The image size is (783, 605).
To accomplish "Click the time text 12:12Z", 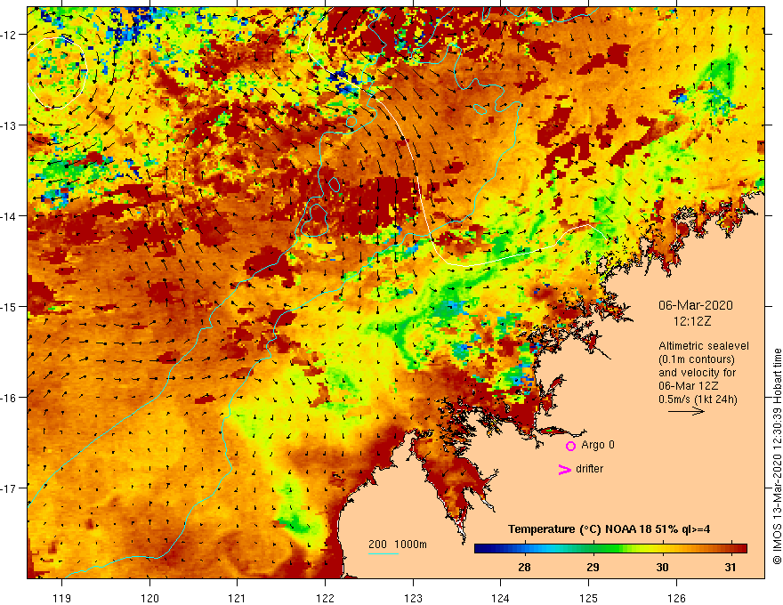I will [692, 321].
